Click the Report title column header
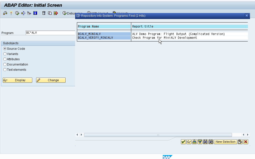The height and width of the screenshot is (159, 255). (x=190, y=26)
